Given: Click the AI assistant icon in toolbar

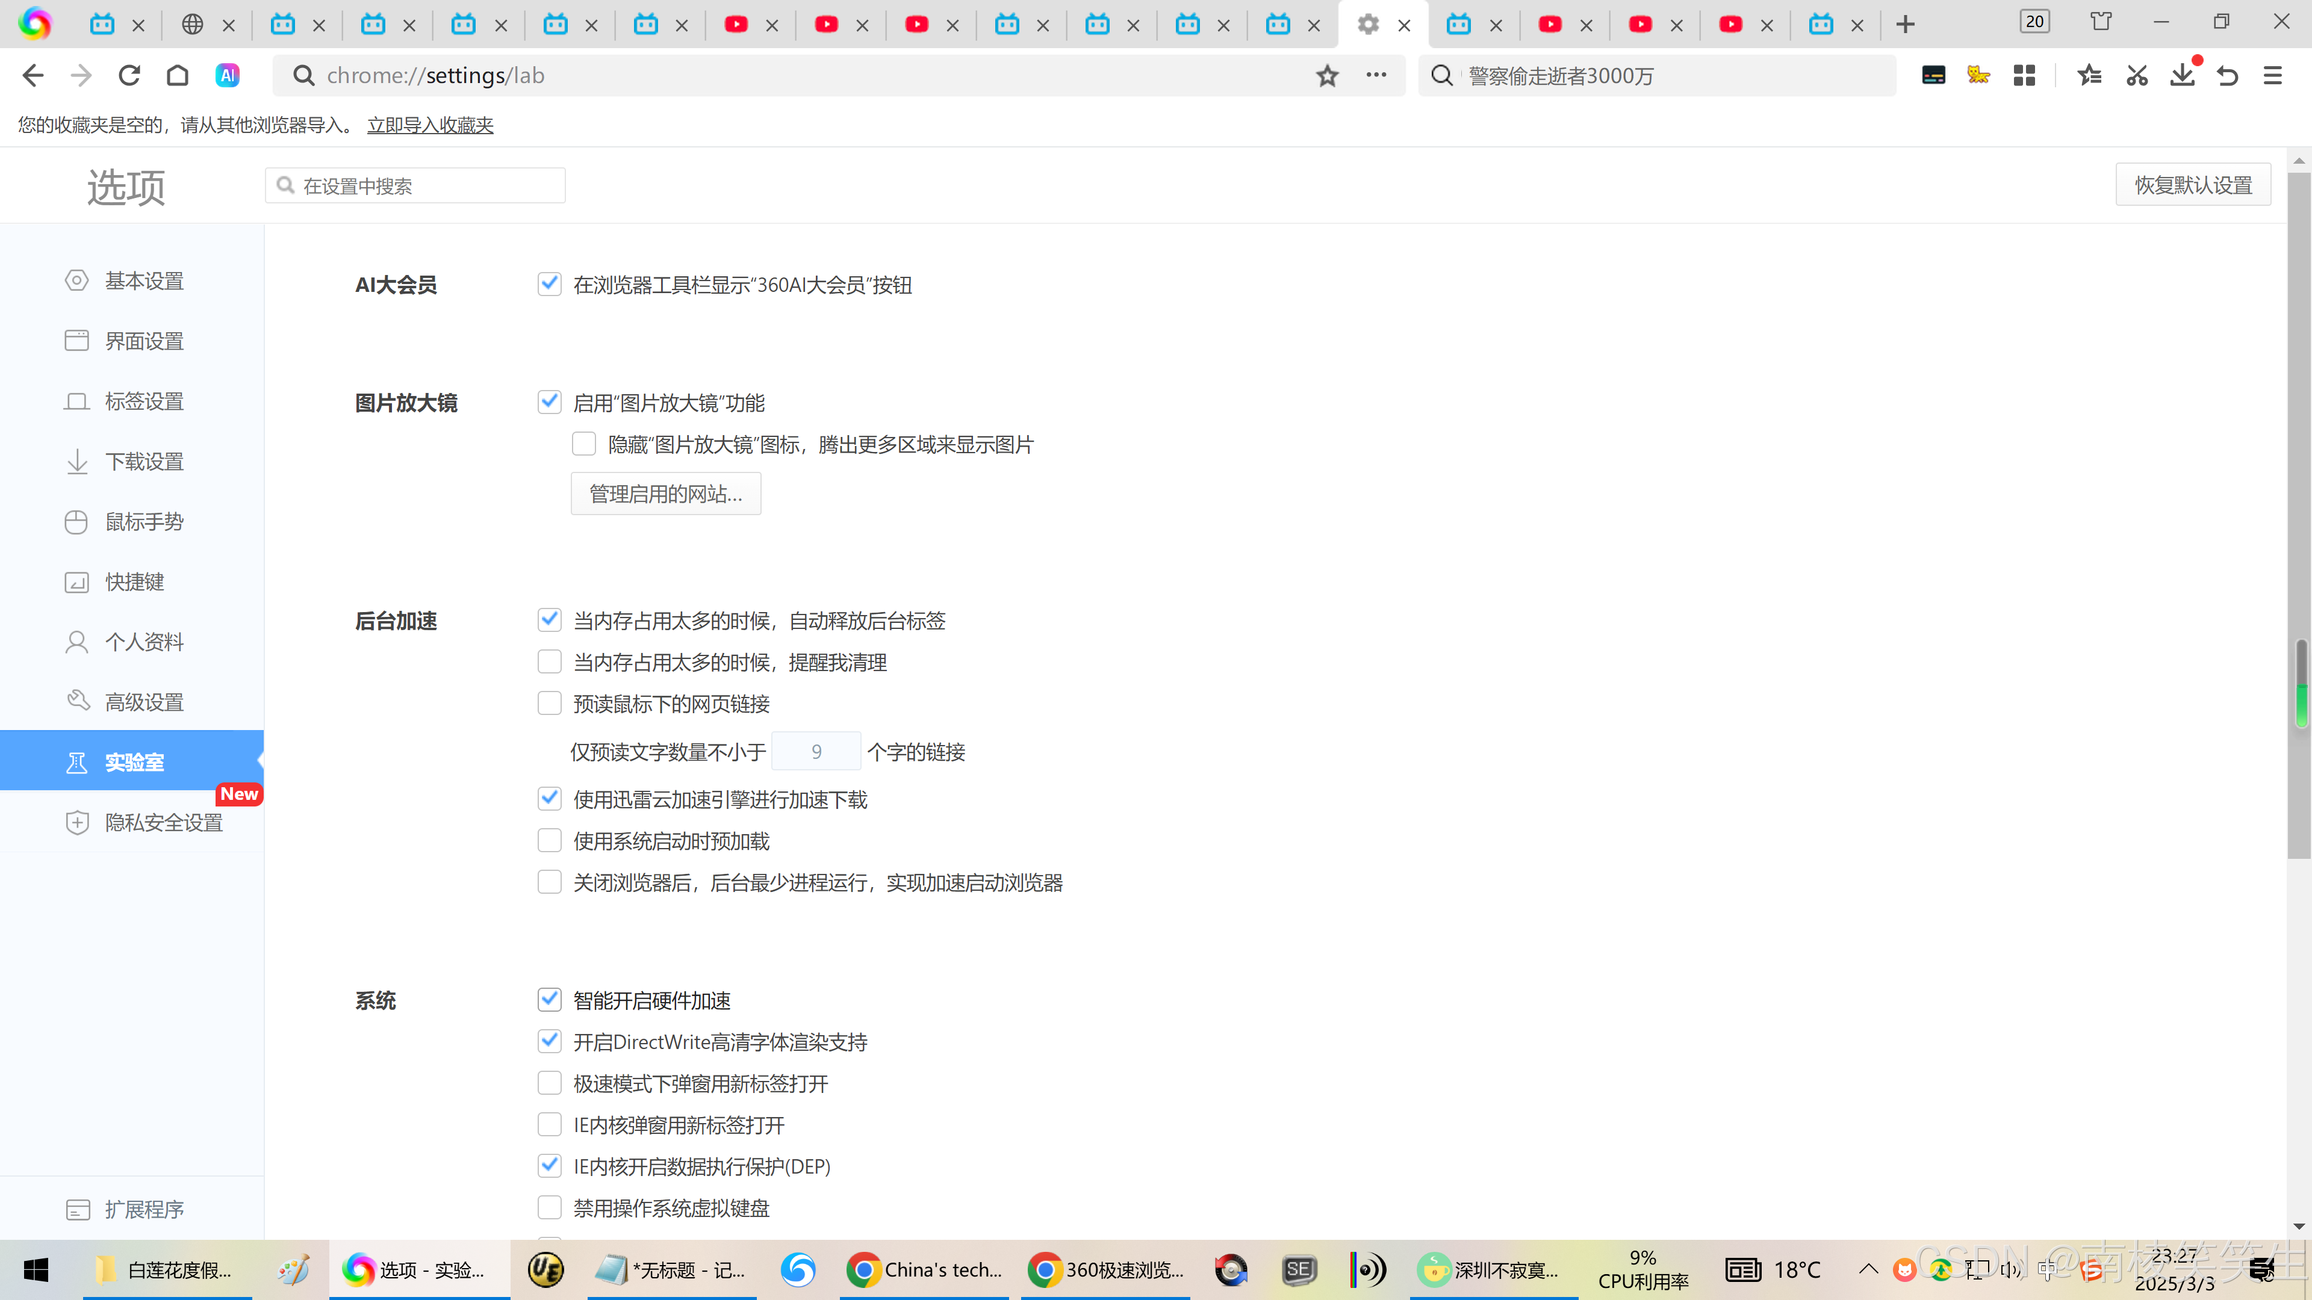Looking at the screenshot, I should [x=227, y=75].
